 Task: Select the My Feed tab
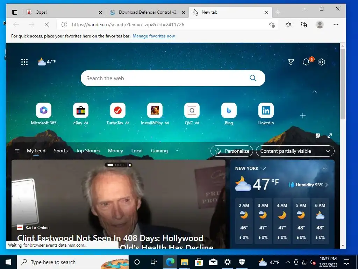click(x=36, y=151)
